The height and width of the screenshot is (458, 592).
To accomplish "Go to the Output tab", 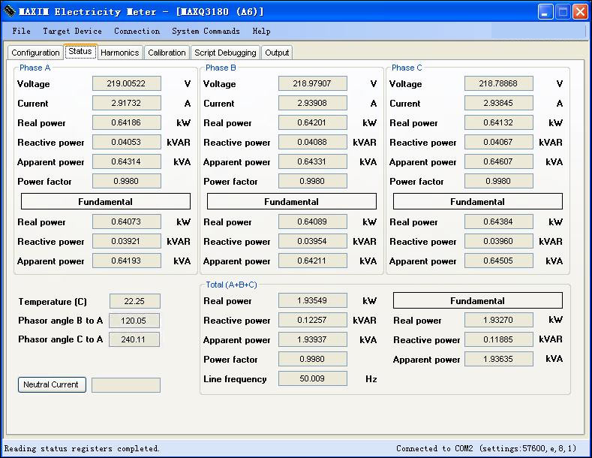I will click(x=277, y=53).
